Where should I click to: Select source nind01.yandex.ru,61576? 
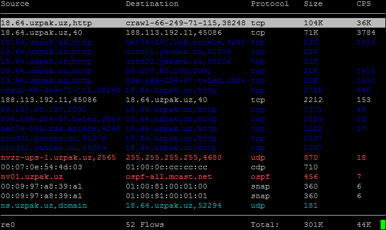(x=54, y=138)
